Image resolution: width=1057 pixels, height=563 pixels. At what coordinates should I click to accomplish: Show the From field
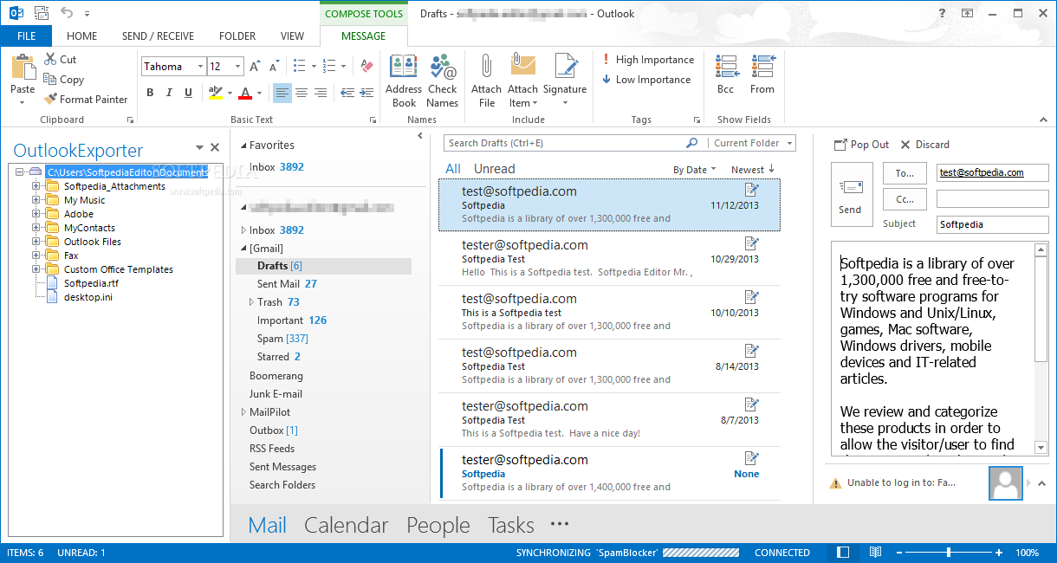click(762, 74)
